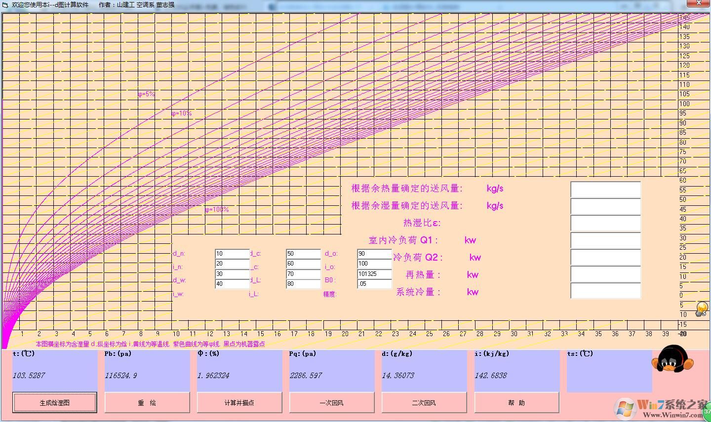Click the input field containing 10

pyautogui.click(x=232, y=254)
